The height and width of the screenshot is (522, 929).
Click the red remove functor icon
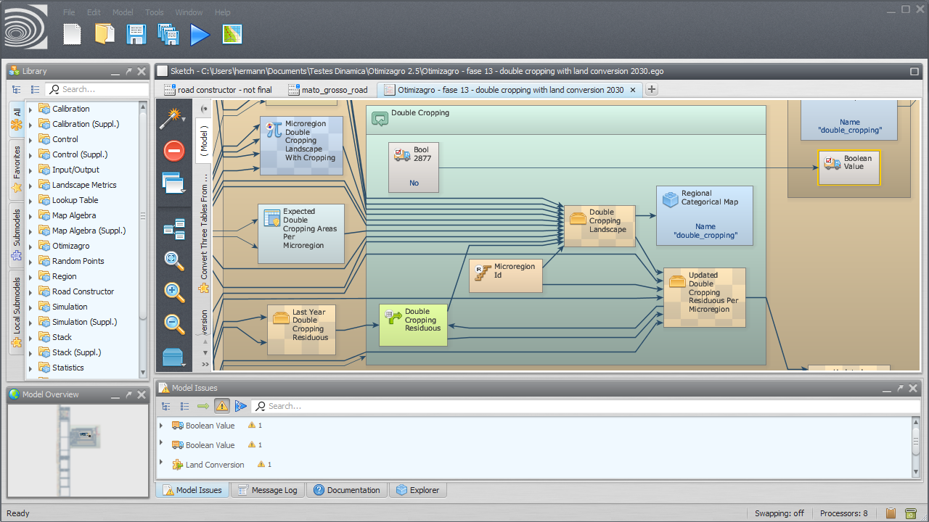point(173,151)
